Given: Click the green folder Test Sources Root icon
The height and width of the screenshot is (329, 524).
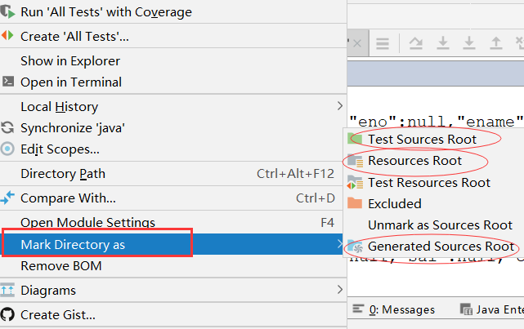Looking at the screenshot, I should pos(355,139).
